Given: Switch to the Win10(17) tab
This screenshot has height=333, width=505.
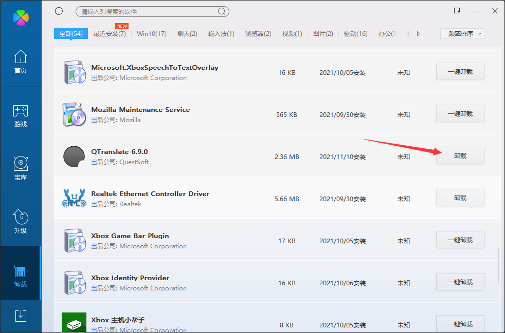Looking at the screenshot, I should [151, 34].
